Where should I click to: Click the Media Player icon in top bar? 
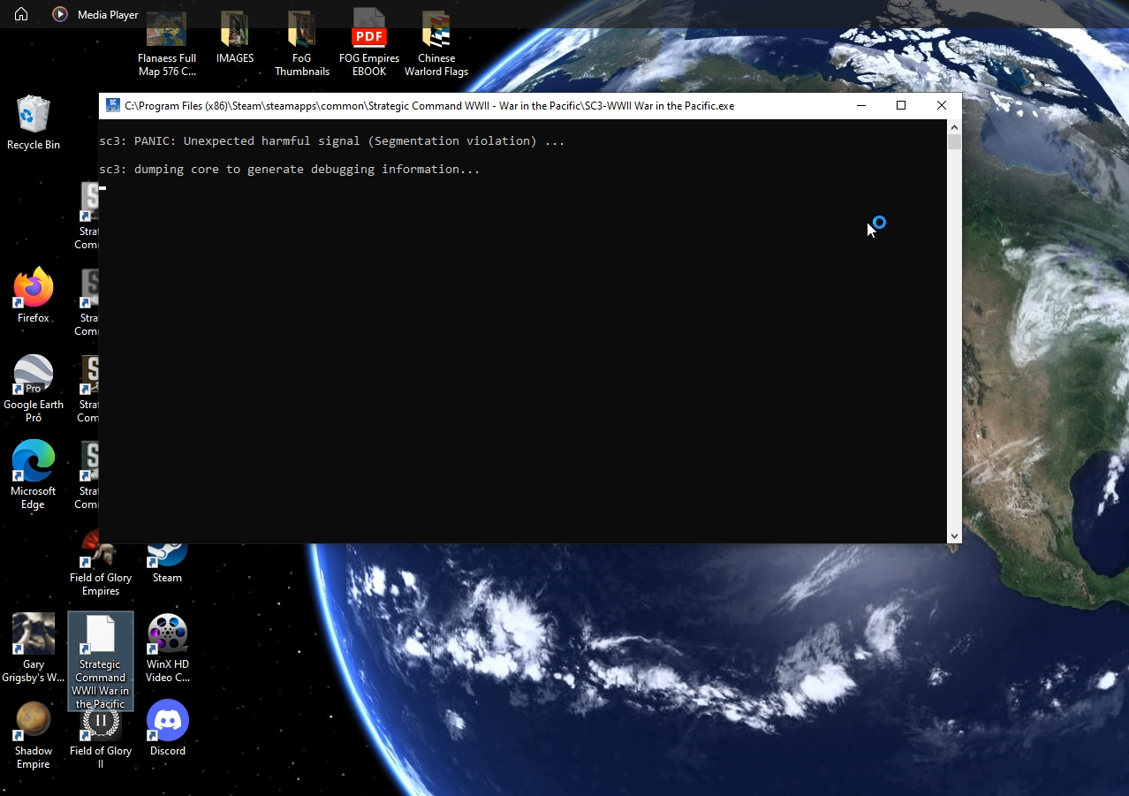[60, 14]
